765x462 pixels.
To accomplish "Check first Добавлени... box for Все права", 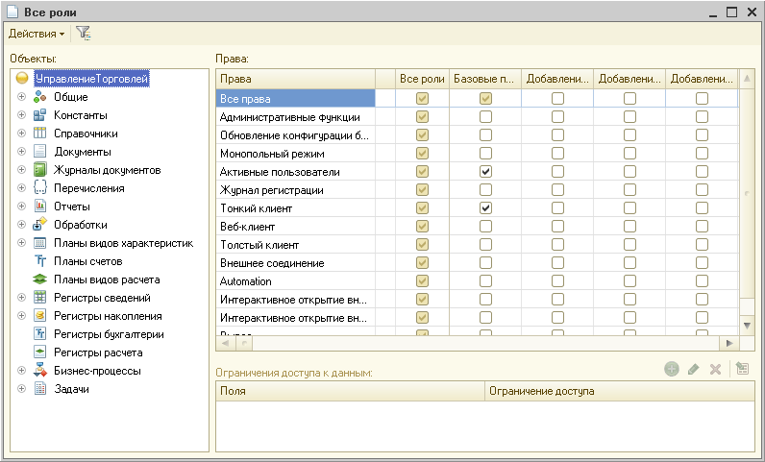I will (x=557, y=99).
